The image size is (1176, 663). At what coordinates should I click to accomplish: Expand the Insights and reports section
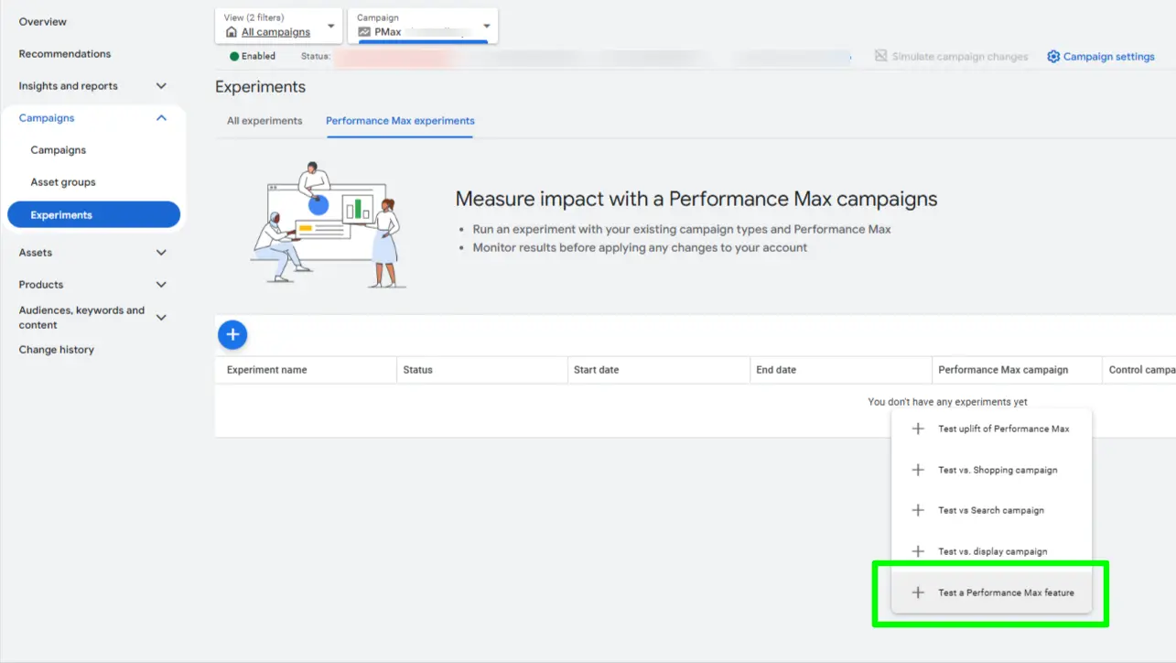161,86
